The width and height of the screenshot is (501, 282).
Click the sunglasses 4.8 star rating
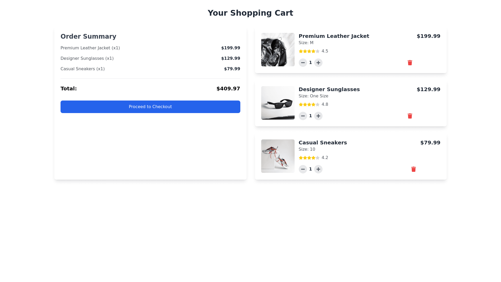(x=309, y=104)
